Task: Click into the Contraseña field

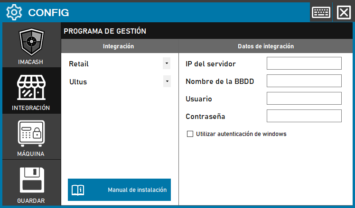Action: (x=304, y=116)
